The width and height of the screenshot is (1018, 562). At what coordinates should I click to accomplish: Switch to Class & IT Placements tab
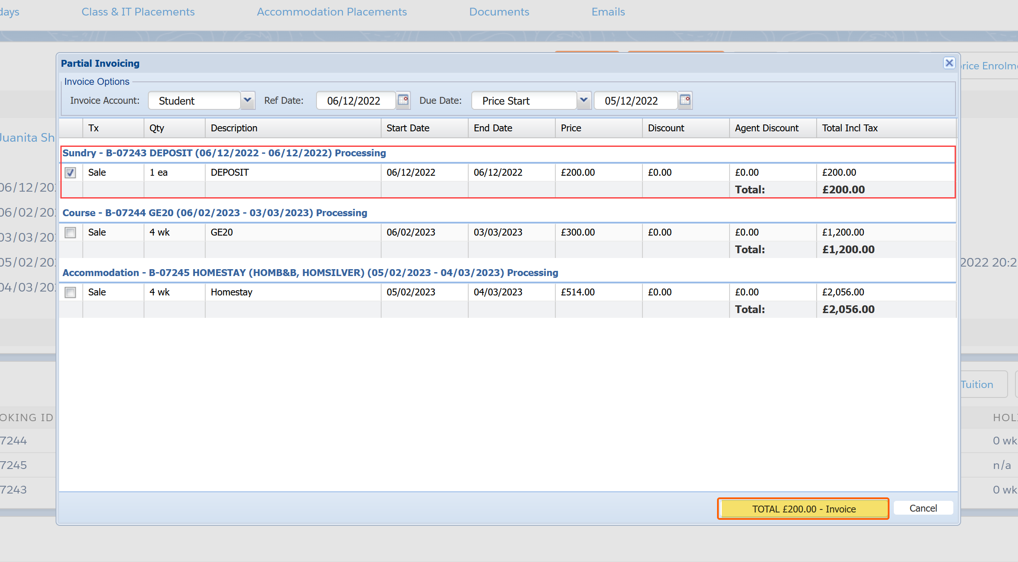[138, 12]
